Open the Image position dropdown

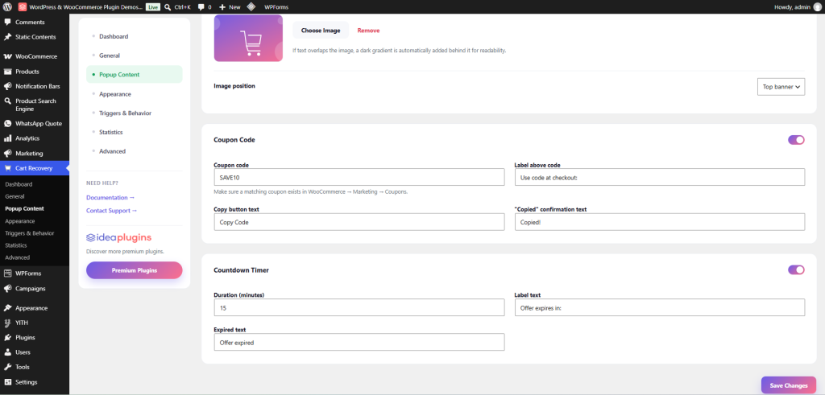point(781,87)
